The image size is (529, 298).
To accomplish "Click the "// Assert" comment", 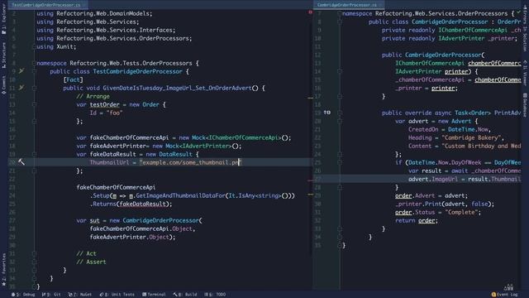I will tap(91, 262).
